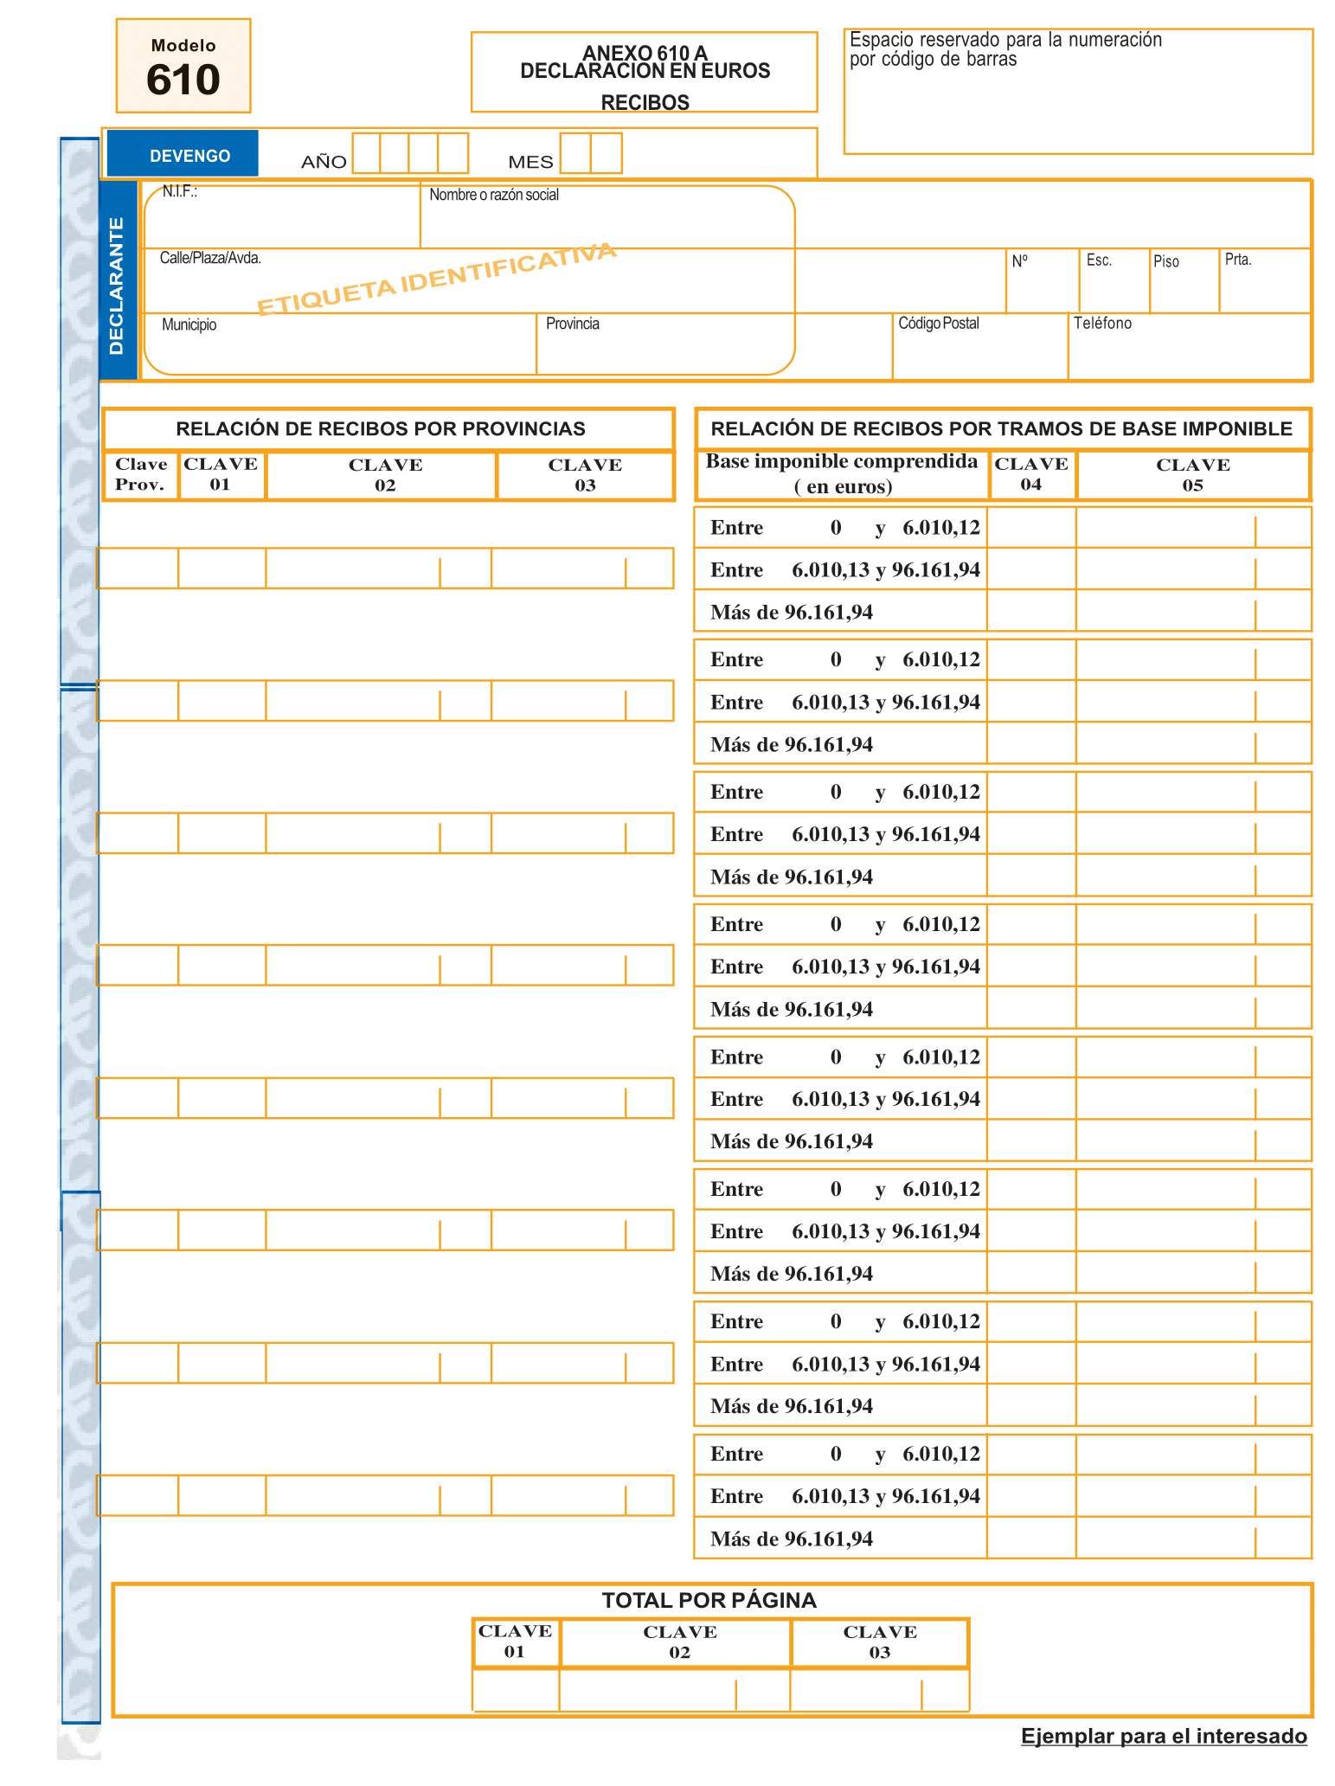
Task: Click the CLAVE 02 input under Total por página
Action: [x=675, y=1690]
